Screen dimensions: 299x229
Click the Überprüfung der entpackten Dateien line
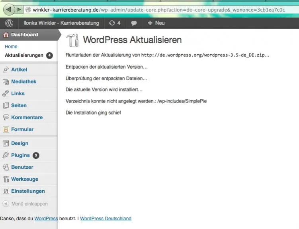click(x=106, y=78)
